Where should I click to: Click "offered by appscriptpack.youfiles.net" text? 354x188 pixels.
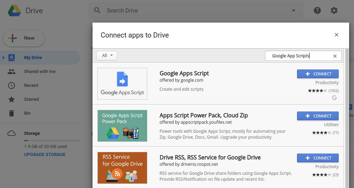[196, 122]
